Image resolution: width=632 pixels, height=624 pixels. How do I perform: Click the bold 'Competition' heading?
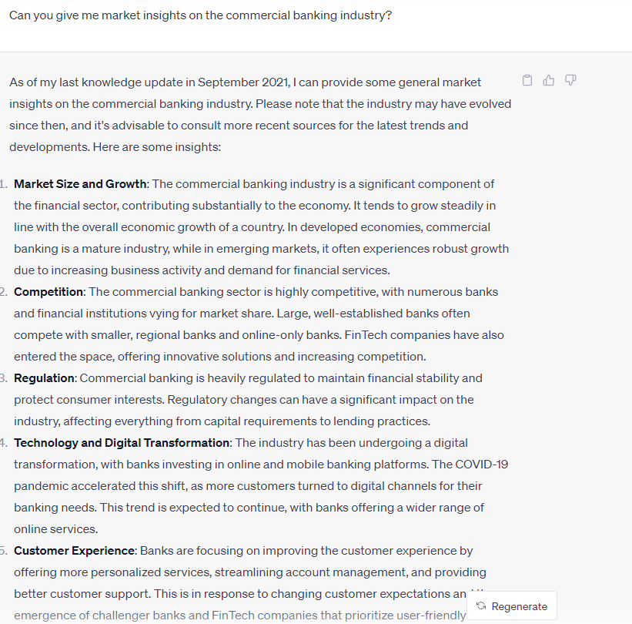(48, 292)
